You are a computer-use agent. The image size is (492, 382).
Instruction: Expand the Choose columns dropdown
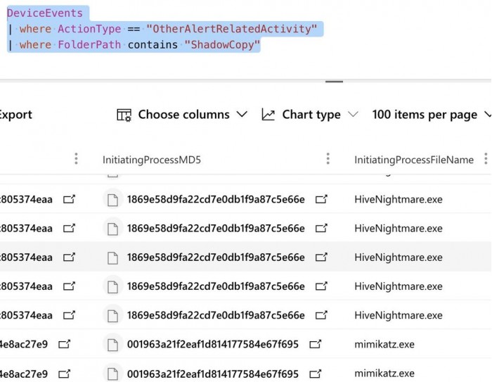(x=241, y=114)
